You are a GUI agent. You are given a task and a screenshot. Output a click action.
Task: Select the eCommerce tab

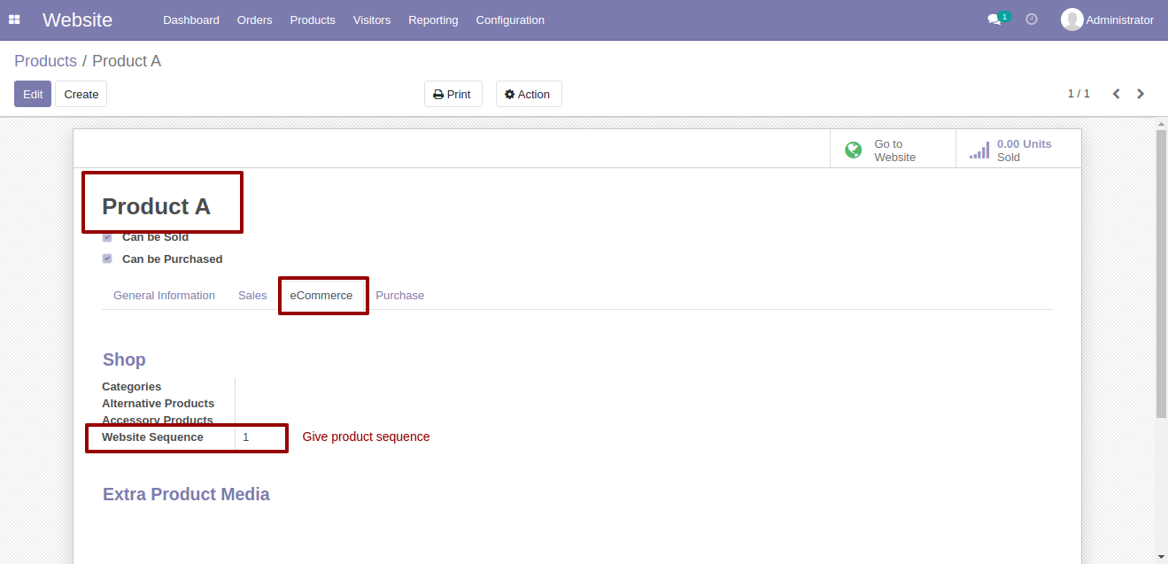coord(321,296)
